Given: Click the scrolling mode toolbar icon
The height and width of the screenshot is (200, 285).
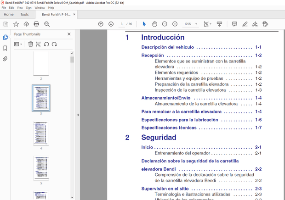Looking at the screenshot, I should [x=219, y=24].
